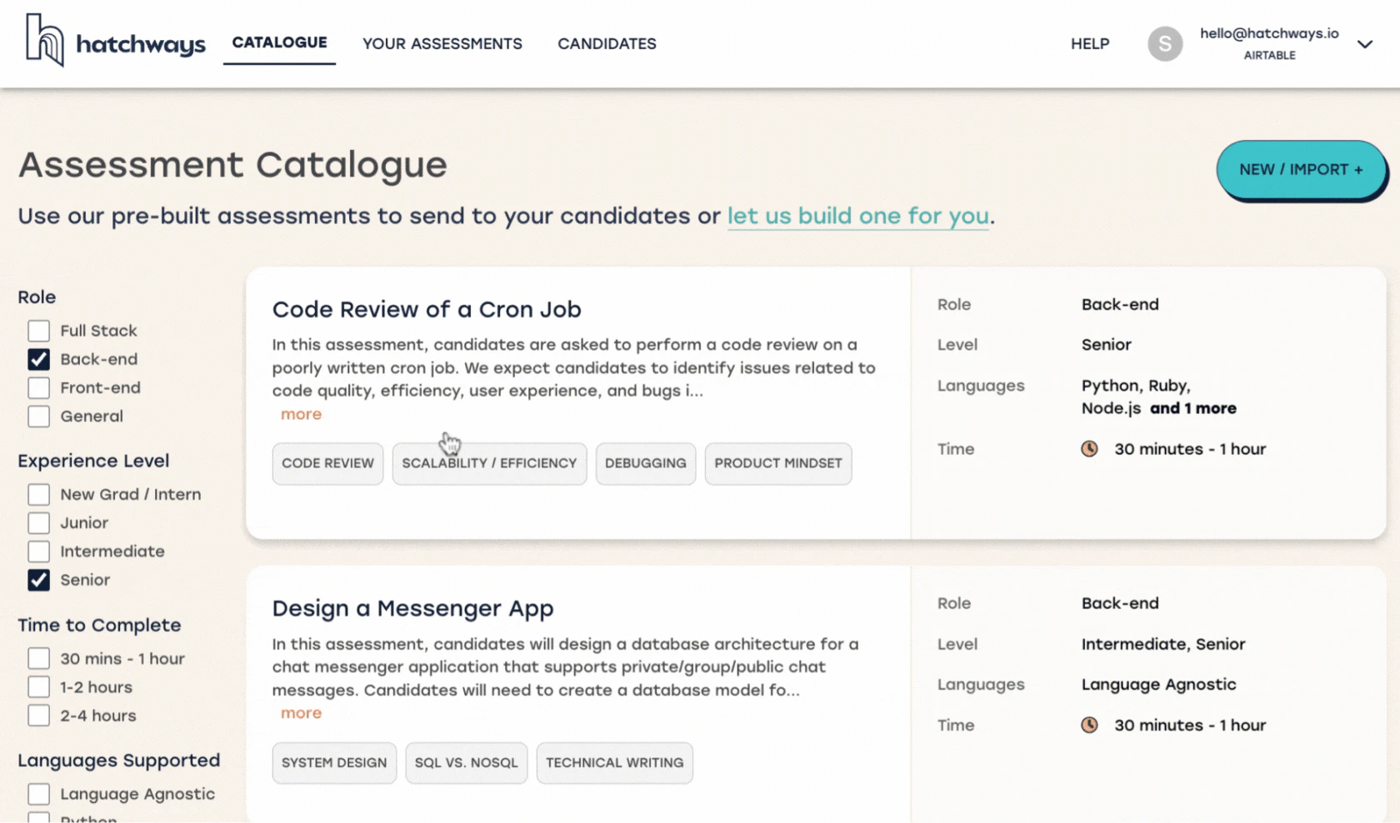Image resolution: width=1400 pixels, height=823 pixels.
Task: Expand Cron Job description with more
Action: (x=301, y=415)
